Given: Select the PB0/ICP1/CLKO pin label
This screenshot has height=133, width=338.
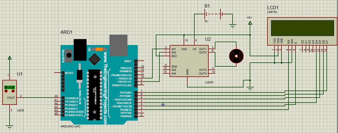Looking at the screenshot, I should [122, 85].
